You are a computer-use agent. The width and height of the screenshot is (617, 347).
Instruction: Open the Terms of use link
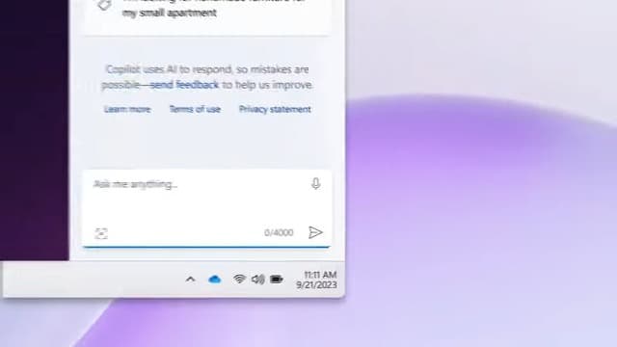pos(195,109)
